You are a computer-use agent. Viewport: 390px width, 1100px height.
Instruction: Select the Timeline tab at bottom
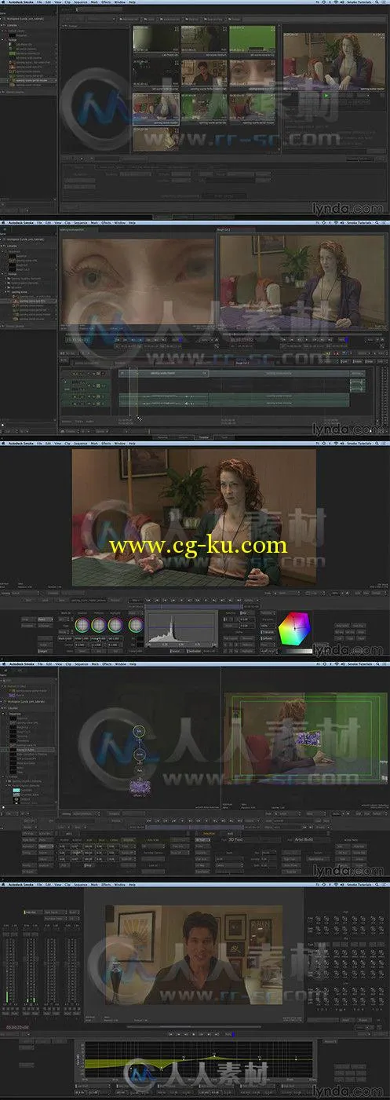[x=204, y=436]
